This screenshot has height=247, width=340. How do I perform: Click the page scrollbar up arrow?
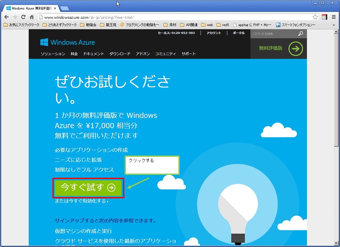pyautogui.click(x=336, y=32)
